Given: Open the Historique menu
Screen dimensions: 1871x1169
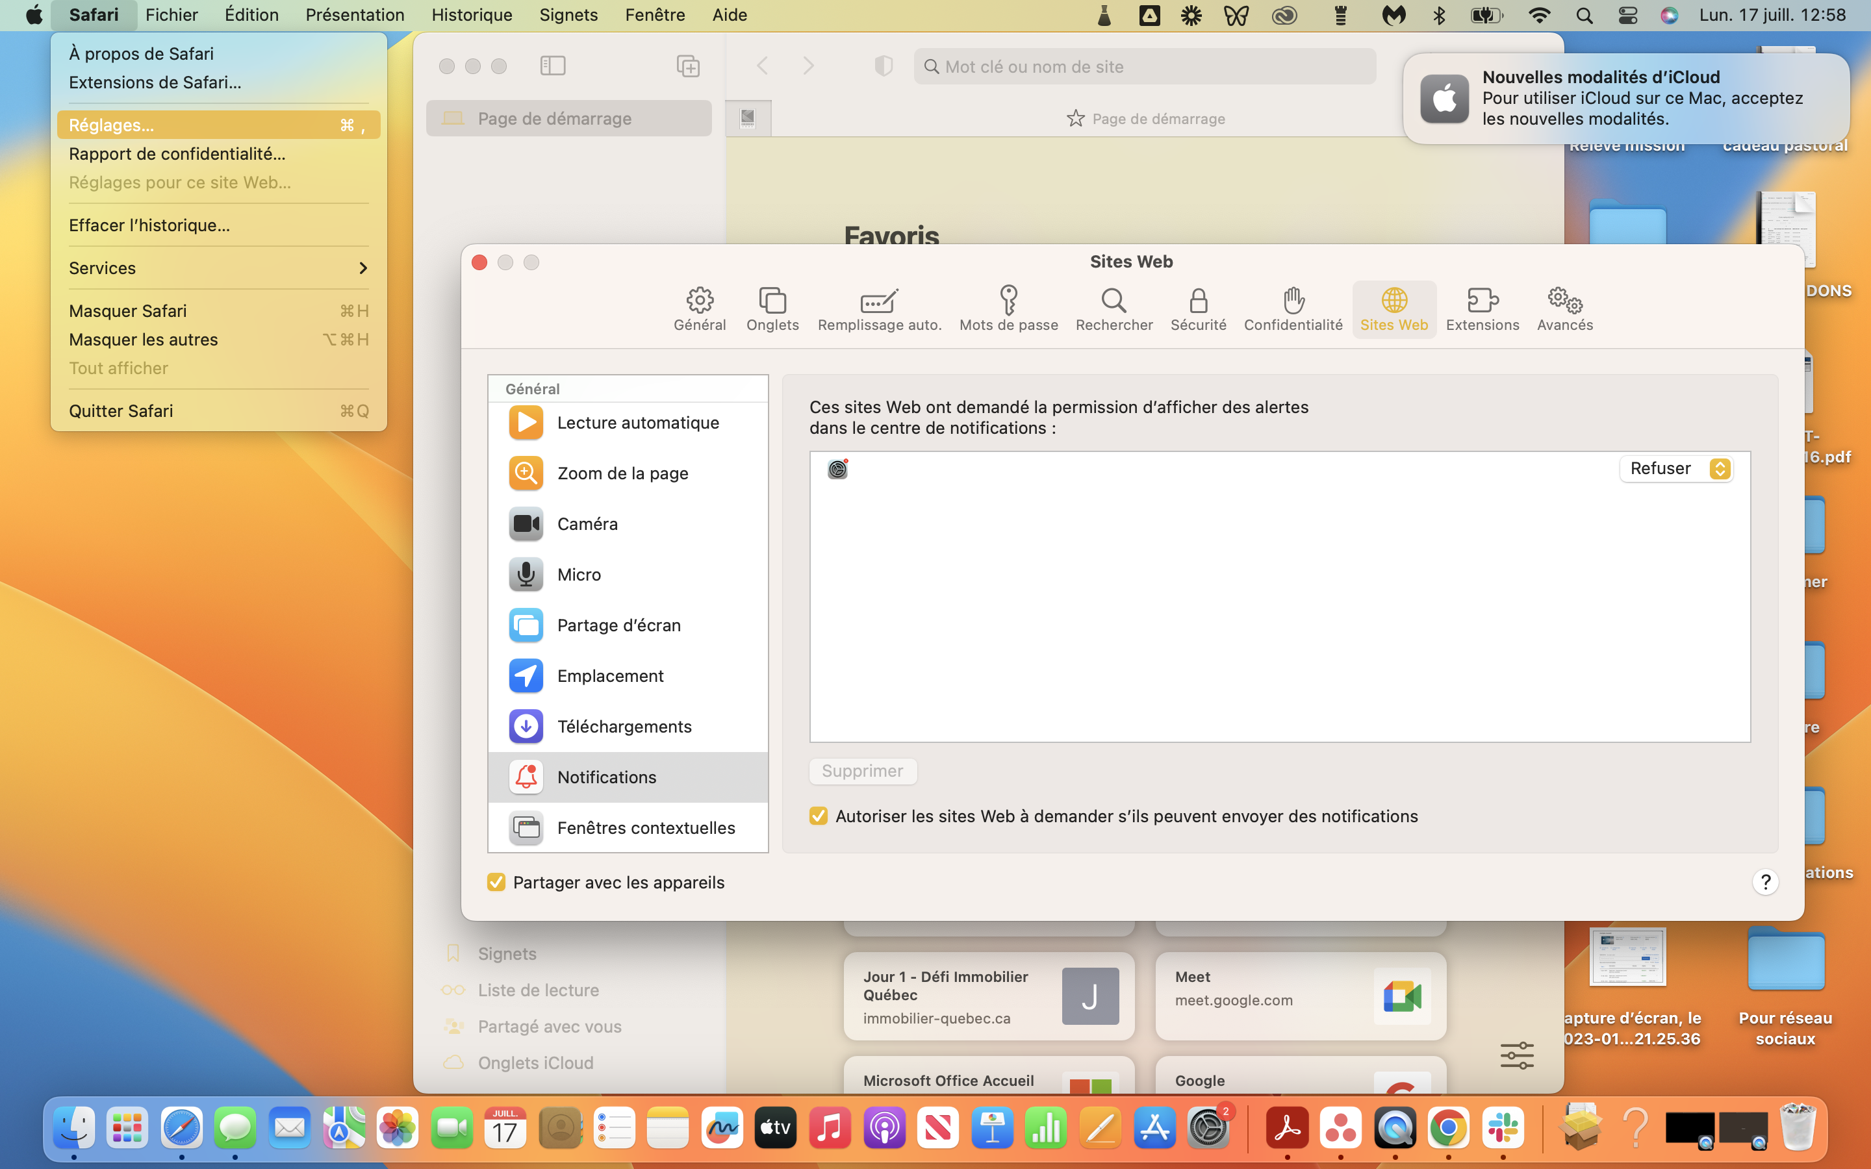Looking at the screenshot, I should (x=472, y=15).
